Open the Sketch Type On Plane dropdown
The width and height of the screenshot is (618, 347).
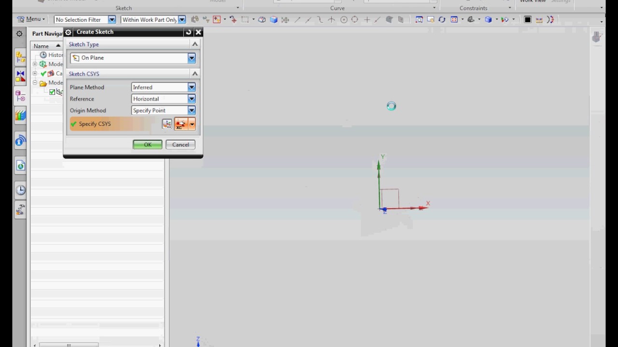pos(192,58)
